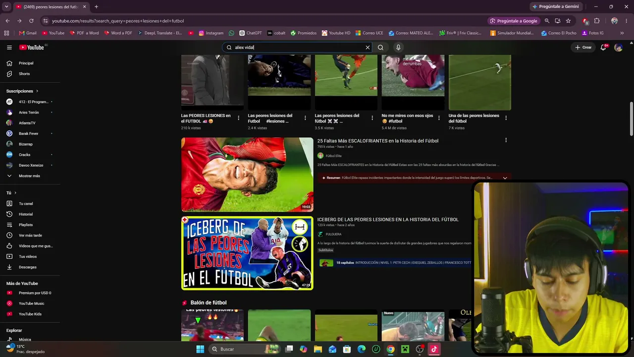Bookmark this page with the star icon
This screenshot has width=634, height=357.
coord(568,21)
